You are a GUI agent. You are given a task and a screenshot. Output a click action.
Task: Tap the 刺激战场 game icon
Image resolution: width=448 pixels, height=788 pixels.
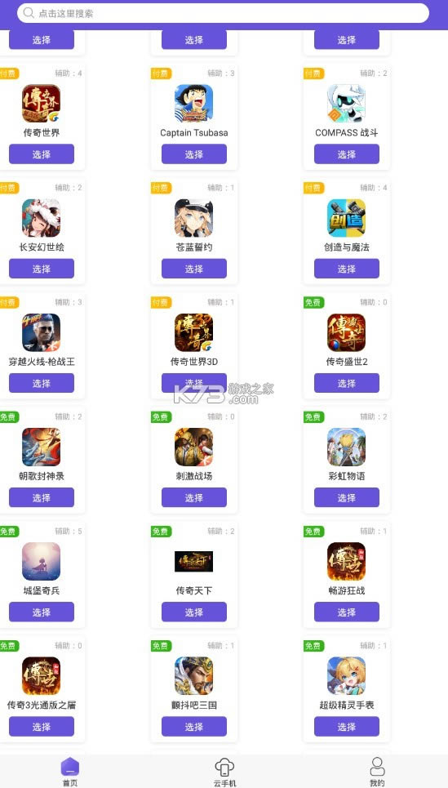coord(194,447)
